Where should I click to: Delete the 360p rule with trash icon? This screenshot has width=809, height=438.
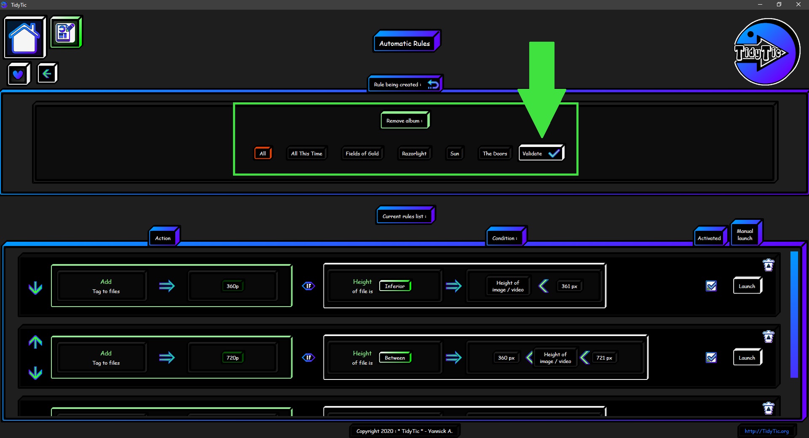click(x=768, y=265)
